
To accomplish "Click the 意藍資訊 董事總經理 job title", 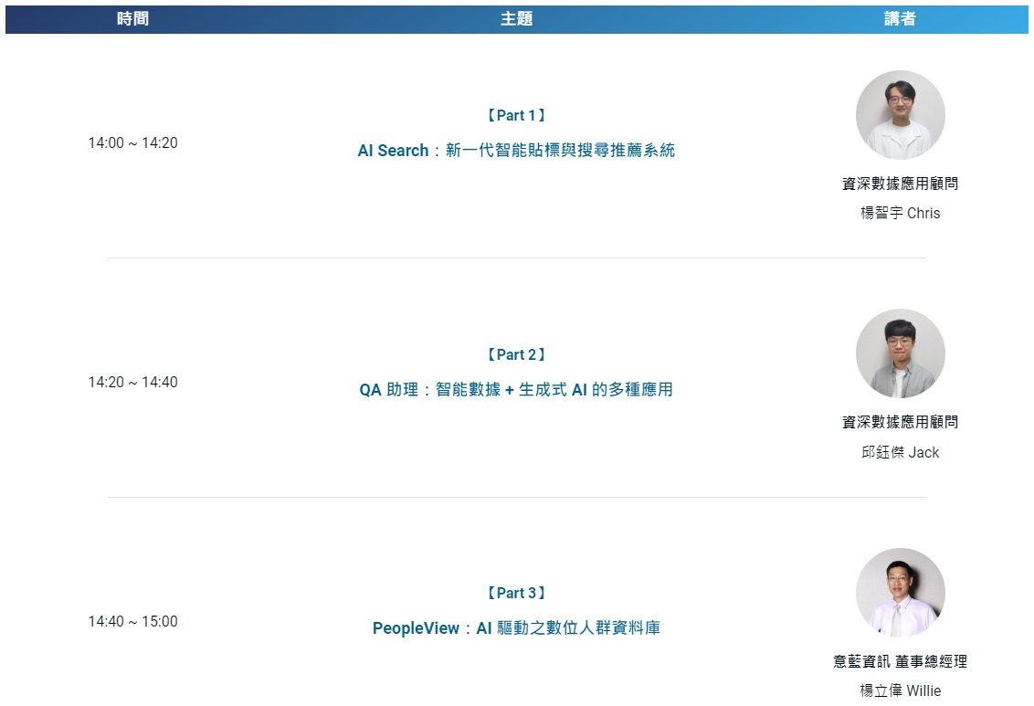I will pyautogui.click(x=900, y=661).
